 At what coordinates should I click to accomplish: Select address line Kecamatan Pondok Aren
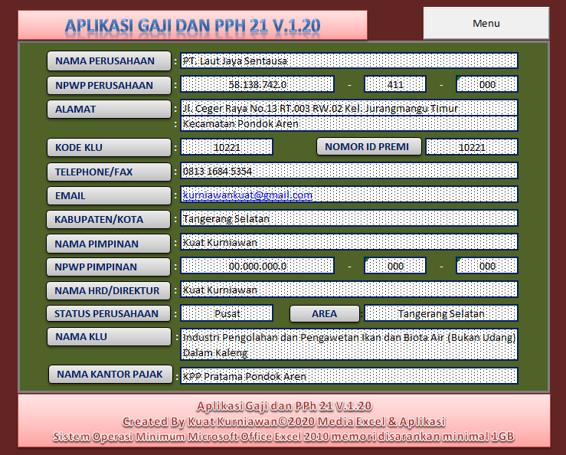tap(349, 123)
